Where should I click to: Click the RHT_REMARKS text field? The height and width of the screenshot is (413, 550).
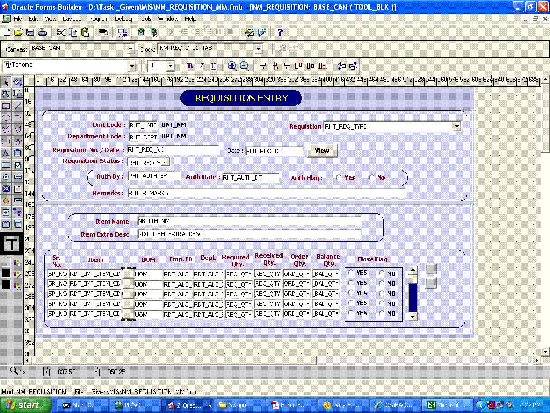coord(266,193)
